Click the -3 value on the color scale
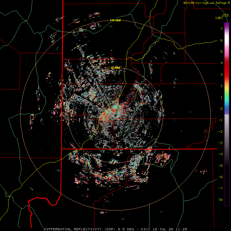The height and width of the screenshot is (231, 231). pos(220,143)
